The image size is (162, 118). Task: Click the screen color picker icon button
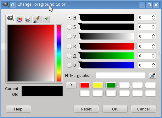pos(153,76)
